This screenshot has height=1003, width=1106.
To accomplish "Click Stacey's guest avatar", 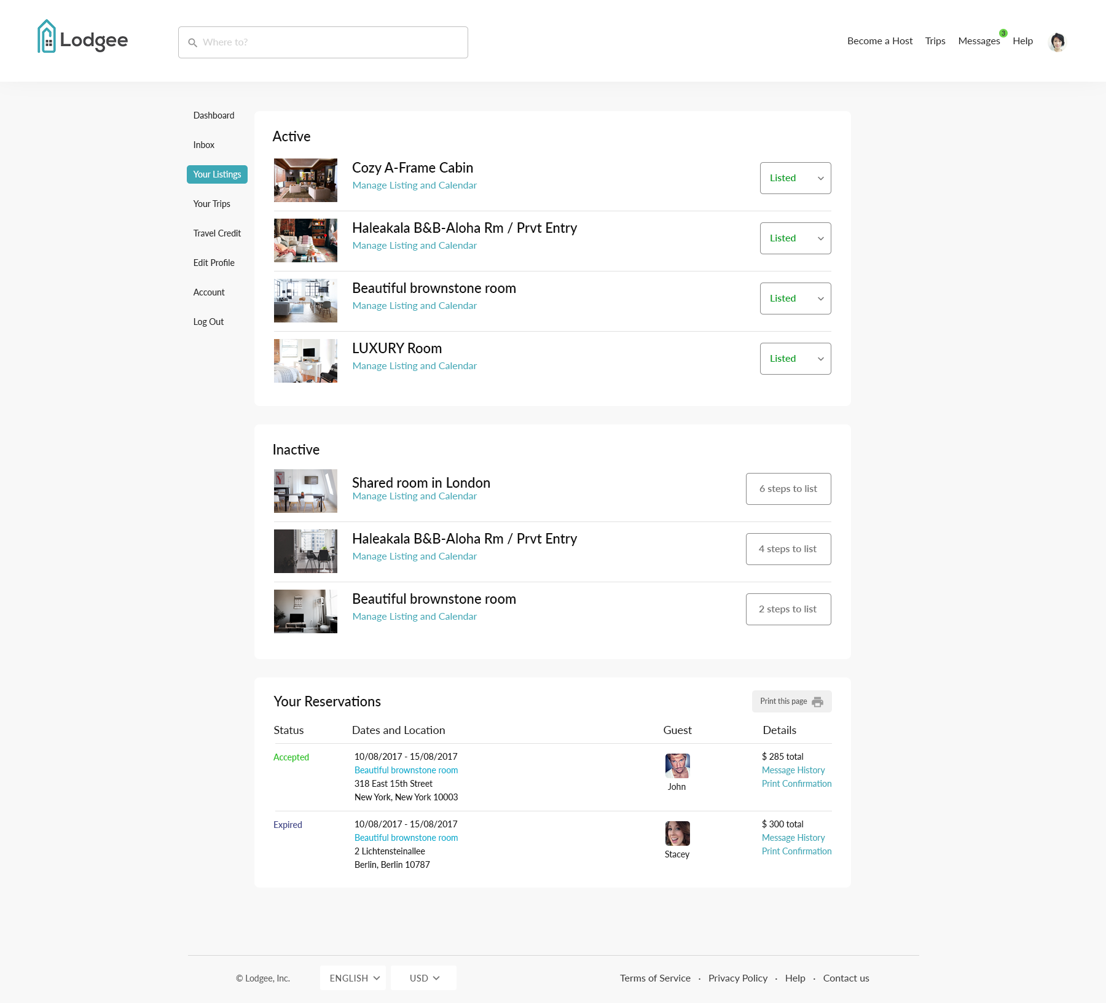I will click(677, 833).
